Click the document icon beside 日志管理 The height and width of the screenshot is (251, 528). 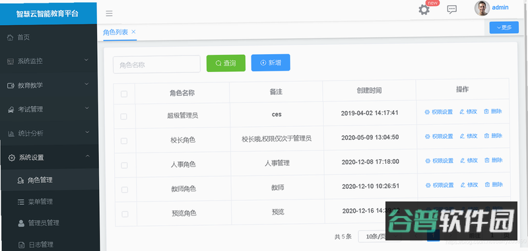(x=22, y=244)
